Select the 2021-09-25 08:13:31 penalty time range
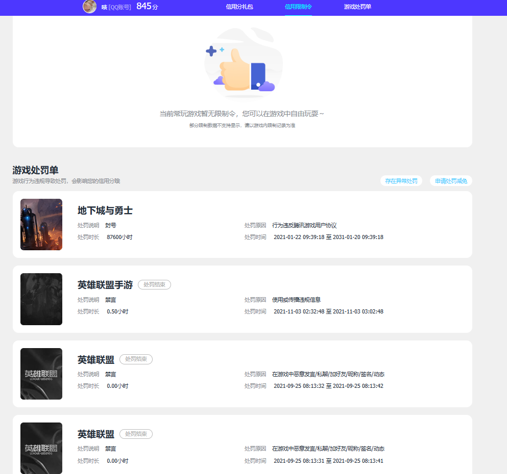This screenshot has width=507, height=474. [328, 461]
